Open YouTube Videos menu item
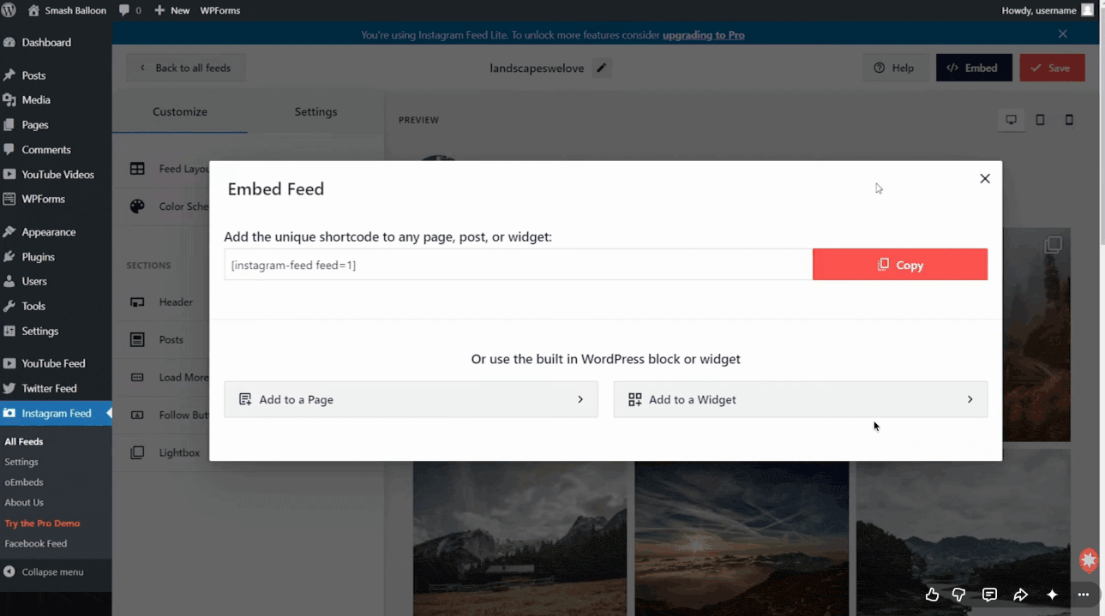 point(56,175)
